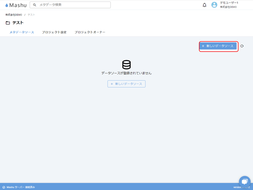This screenshot has height=190, width=253.
Task: Click the folder icon beside テスト title
Action: pyautogui.click(x=8, y=23)
